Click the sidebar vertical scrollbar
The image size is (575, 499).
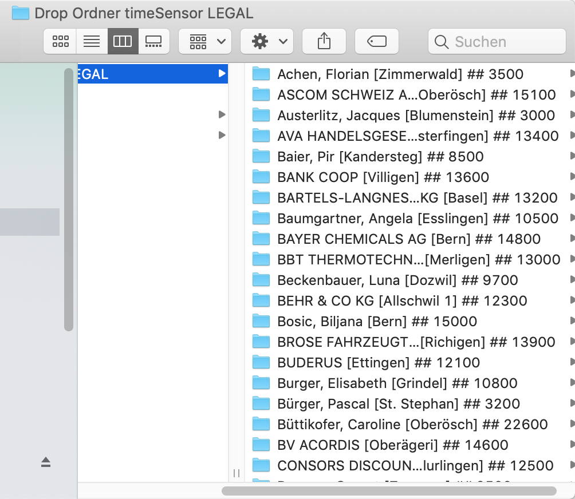point(69,200)
